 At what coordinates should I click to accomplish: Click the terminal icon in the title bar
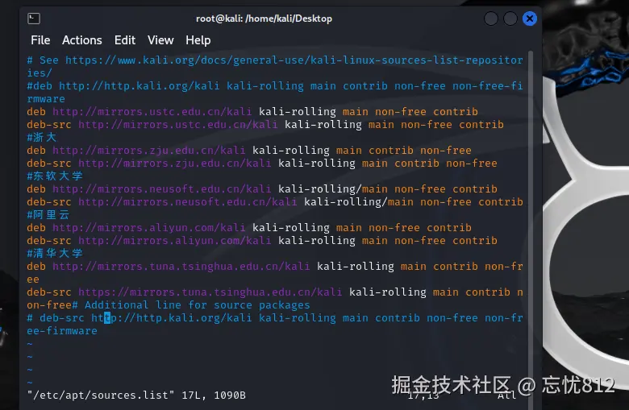pos(34,19)
